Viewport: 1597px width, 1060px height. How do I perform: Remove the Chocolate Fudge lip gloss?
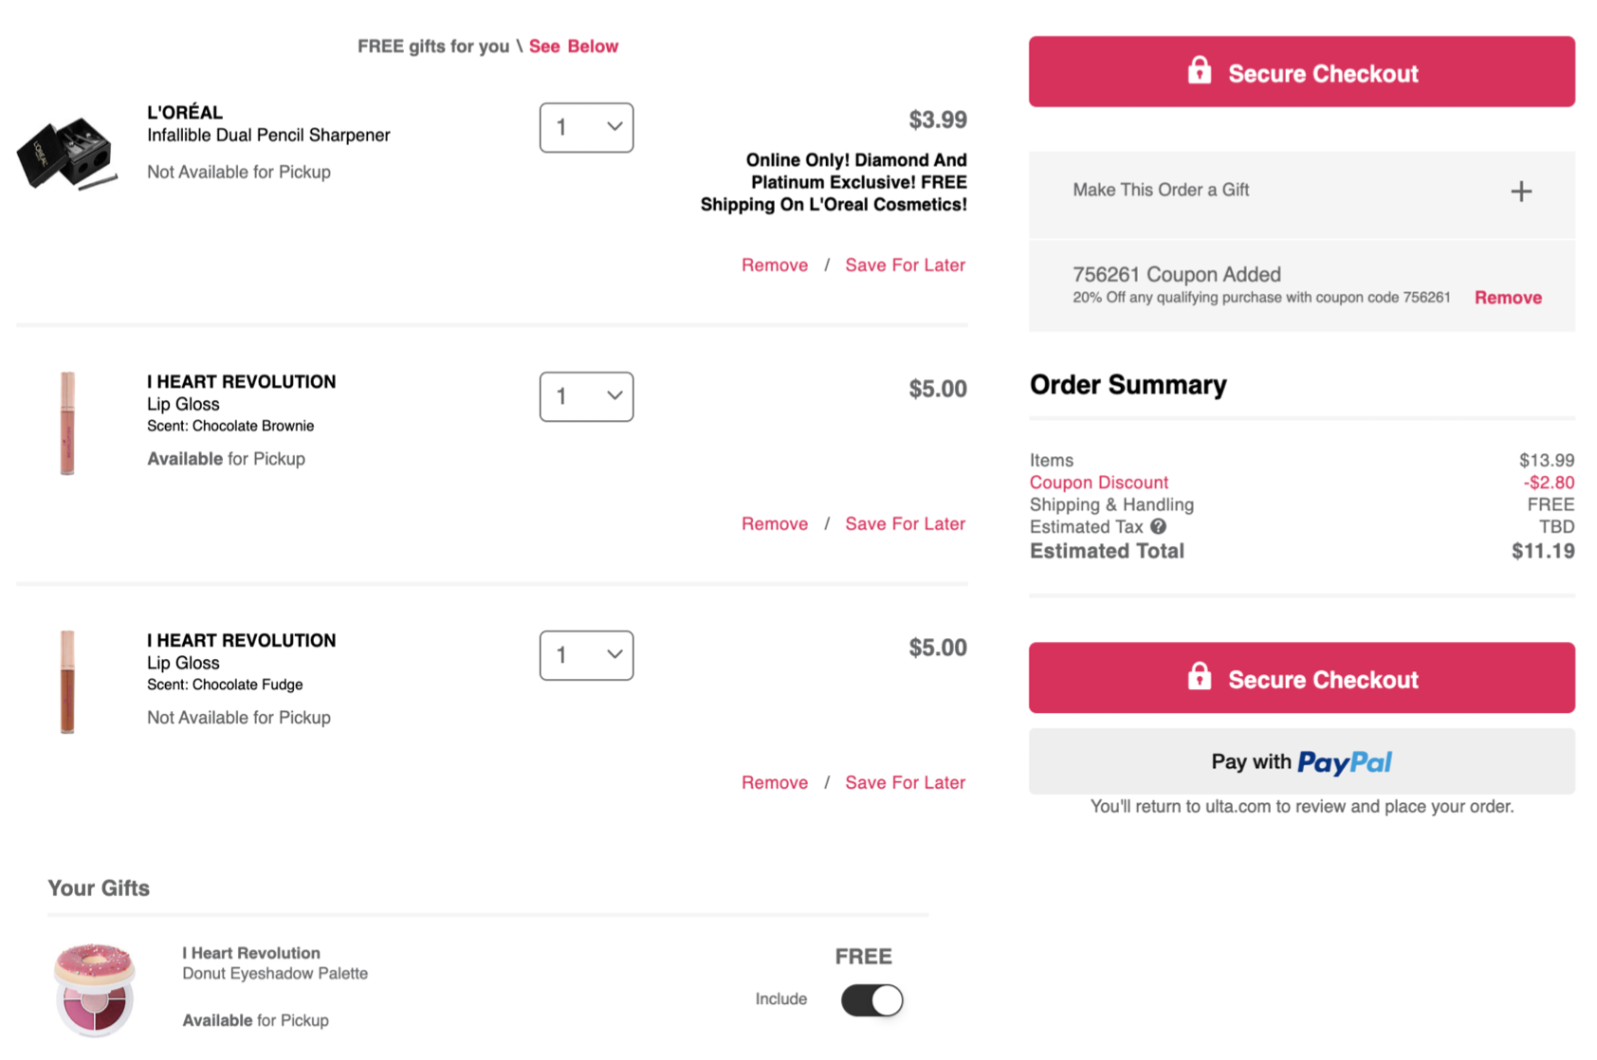pos(775,783)
